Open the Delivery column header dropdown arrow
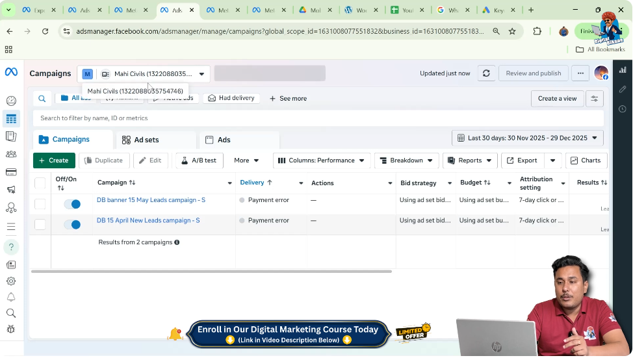 point(301,183)
